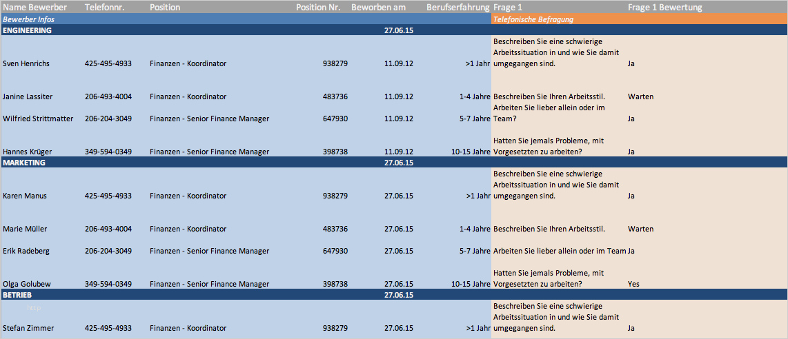Click the Frage 1 Bewertung header
Viewport: 788px width, 339px height.
coord(665,8)
